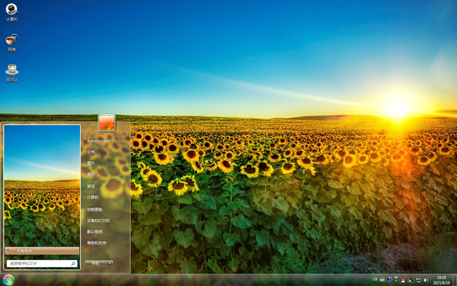Click the curved-arrow tray icon beside the speaker
This screenshot has width=457, height=286.
coord(418,280)
